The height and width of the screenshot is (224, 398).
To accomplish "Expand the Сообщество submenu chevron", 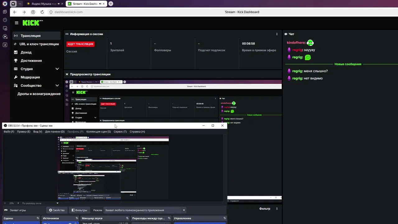I will pyautogui.click(x=57, y=86).
